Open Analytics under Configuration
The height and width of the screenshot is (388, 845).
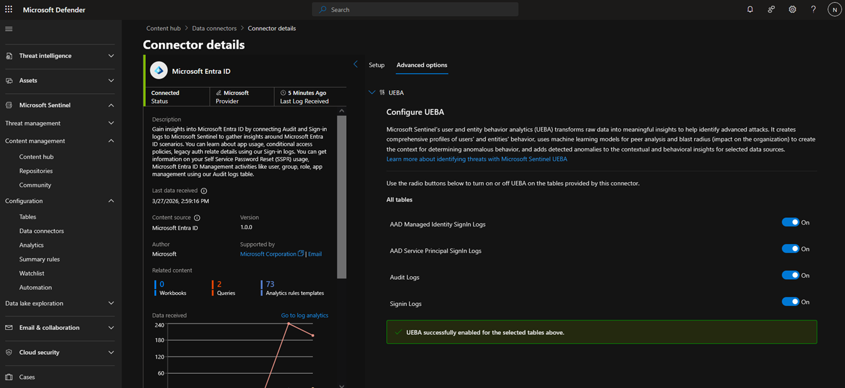[x=31, y=245]
